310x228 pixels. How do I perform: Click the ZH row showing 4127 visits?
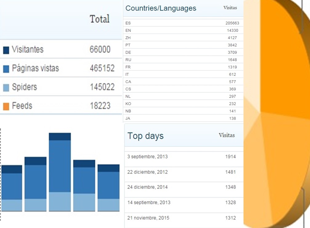(x=182, y=38)
